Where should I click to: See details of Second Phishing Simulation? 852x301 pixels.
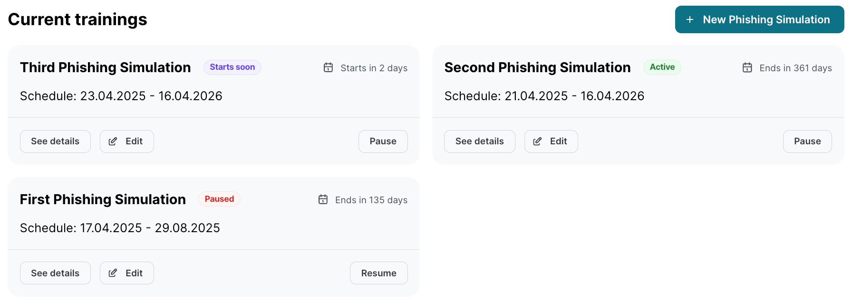(479, 141)
